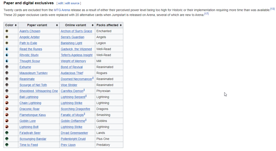The height and width of the screenshot is (151, 276).
Task: Open the Rhystic Study card link
Action: click(x=29, y=55)
